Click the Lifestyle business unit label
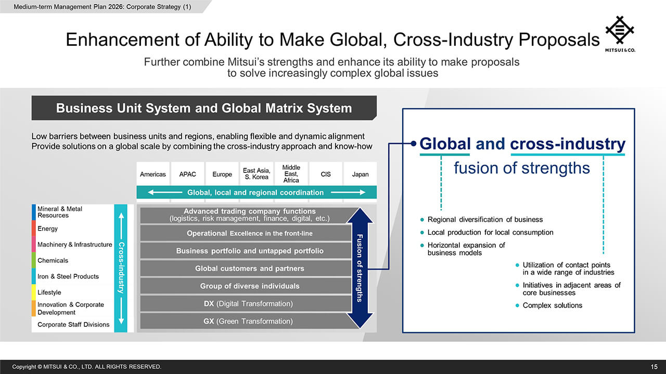The image size is (666, 374). (x=49, y=292)
